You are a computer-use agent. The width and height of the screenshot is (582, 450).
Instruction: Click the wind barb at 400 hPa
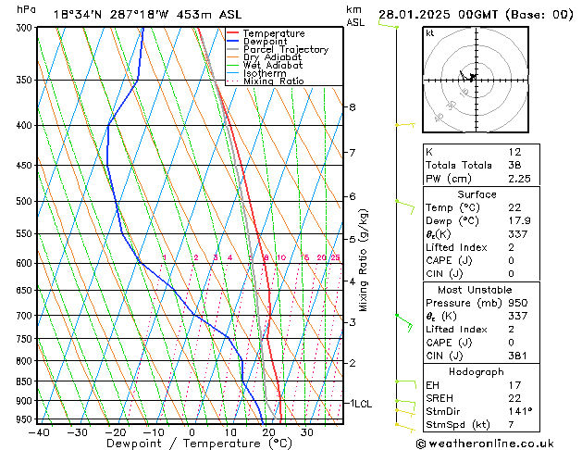coord(405,126)
